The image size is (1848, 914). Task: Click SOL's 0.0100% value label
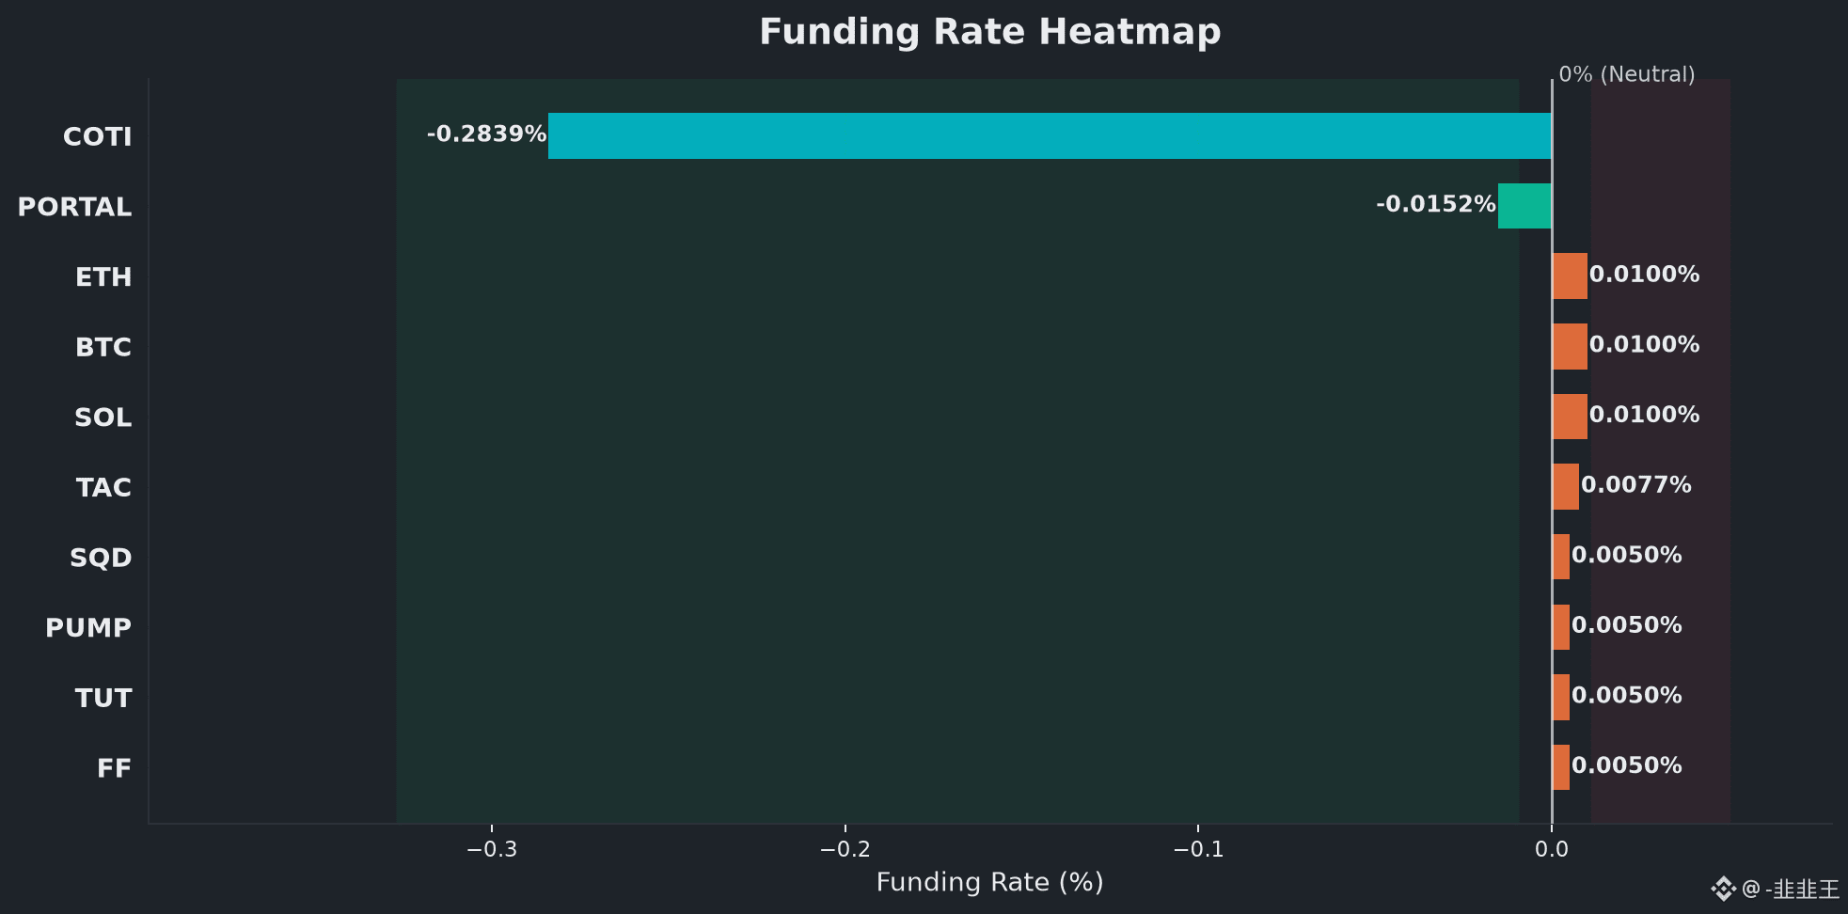click(1644, 415)
